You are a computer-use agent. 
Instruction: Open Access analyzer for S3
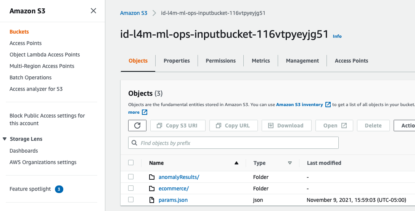coord(36,89)
